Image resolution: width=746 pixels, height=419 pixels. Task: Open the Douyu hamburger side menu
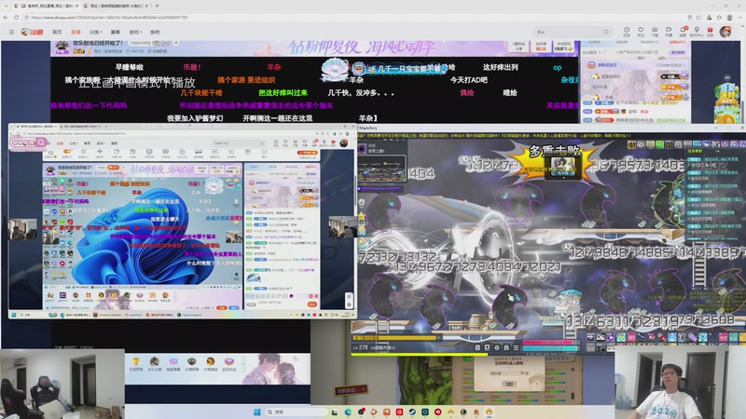pos(11,32)
